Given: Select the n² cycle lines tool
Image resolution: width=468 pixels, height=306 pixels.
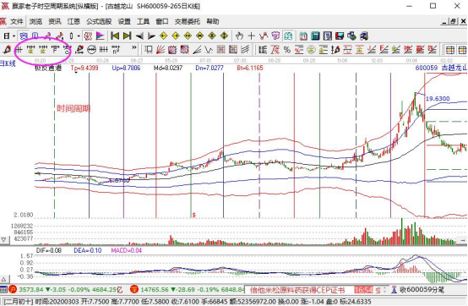Looking at the screenshot, I should coord(116,50).
